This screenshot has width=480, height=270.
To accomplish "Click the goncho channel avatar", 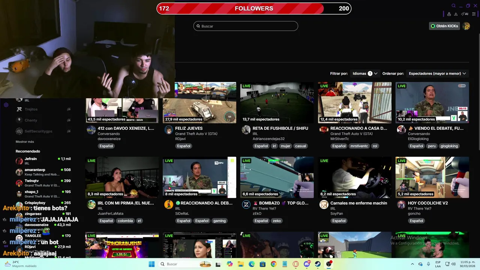I will click(x=401, y=204).
